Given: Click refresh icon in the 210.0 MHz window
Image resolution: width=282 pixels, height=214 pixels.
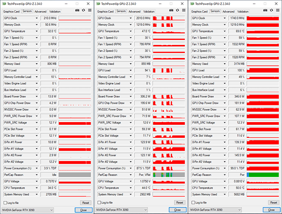Looking at the screenshot, I should [x=83, y=10].
